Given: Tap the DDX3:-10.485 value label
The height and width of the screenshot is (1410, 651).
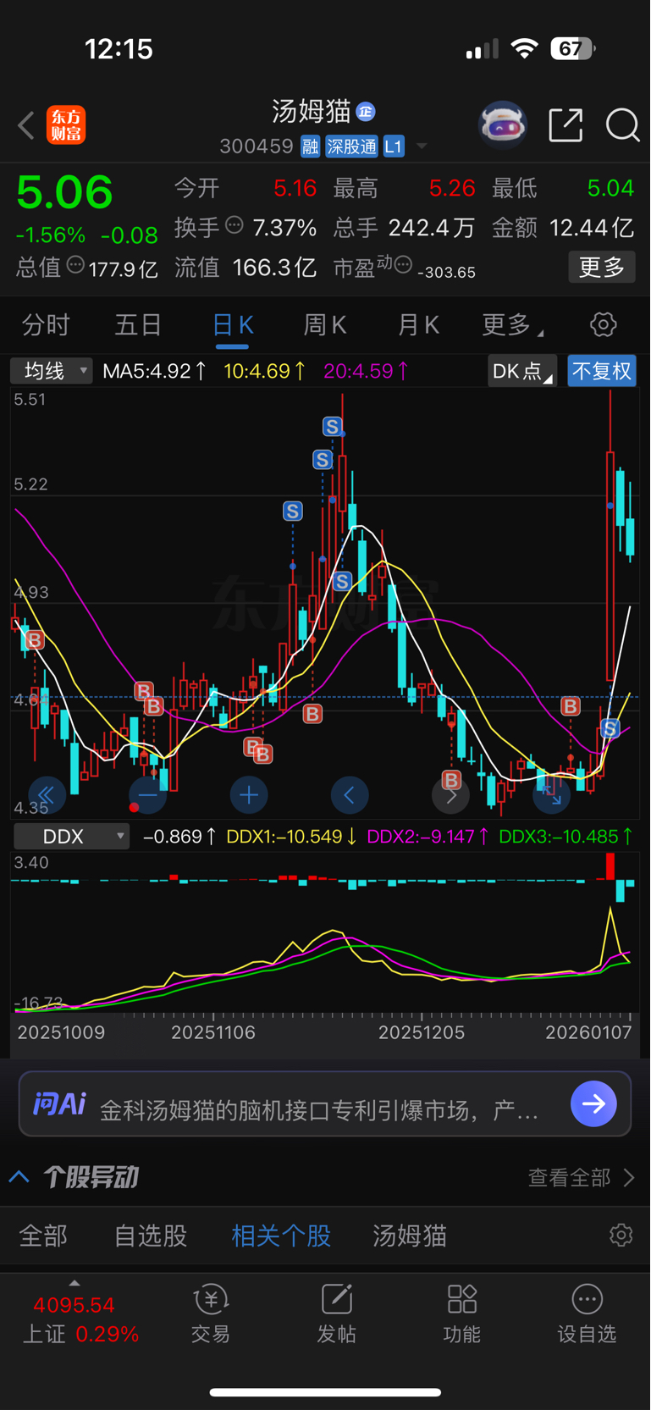Looking at the screenshot, I should 565,837.
